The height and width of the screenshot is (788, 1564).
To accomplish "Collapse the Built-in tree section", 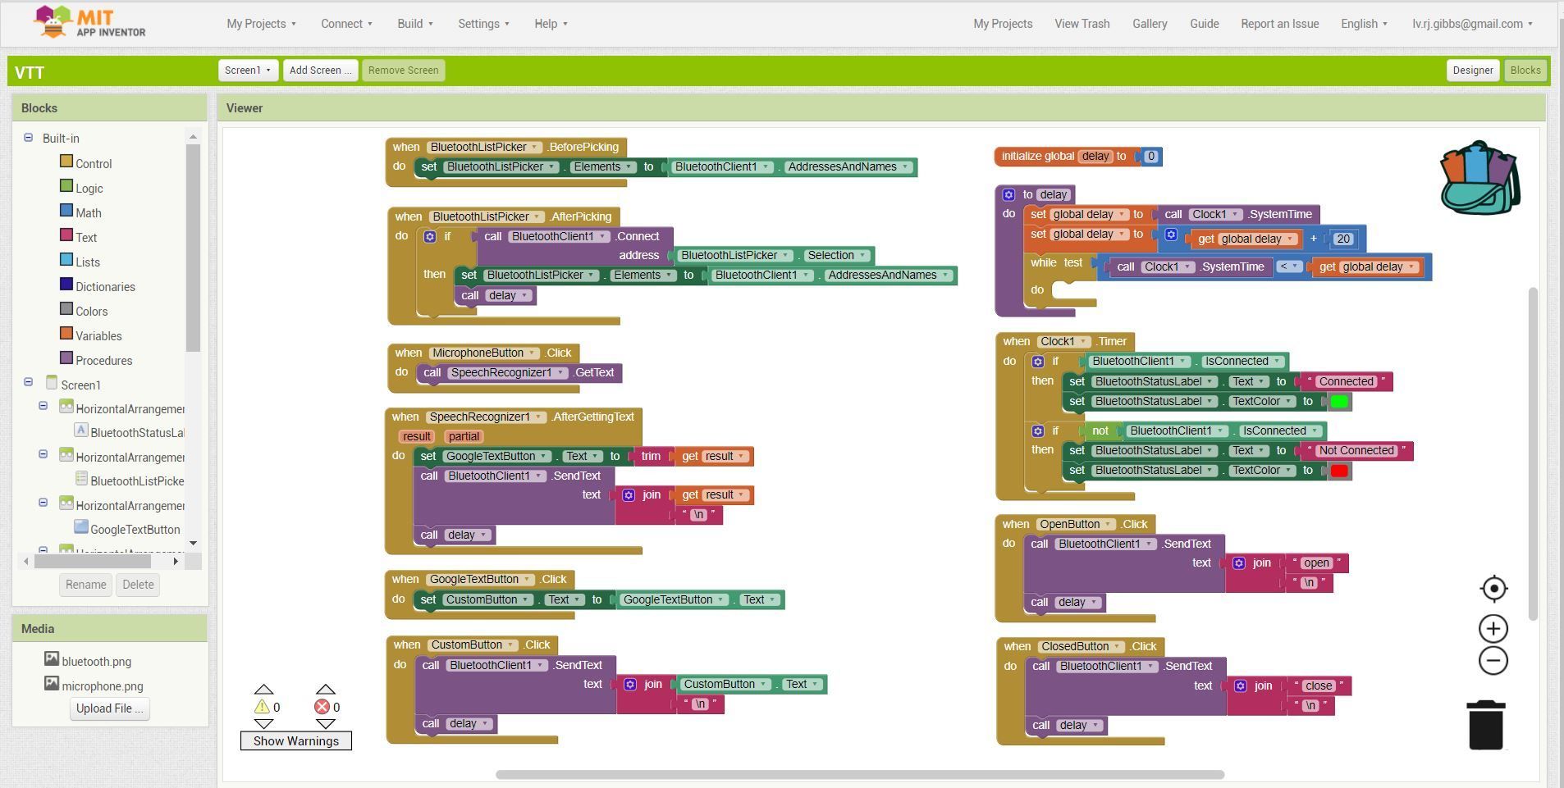I will tap(28, 138).
